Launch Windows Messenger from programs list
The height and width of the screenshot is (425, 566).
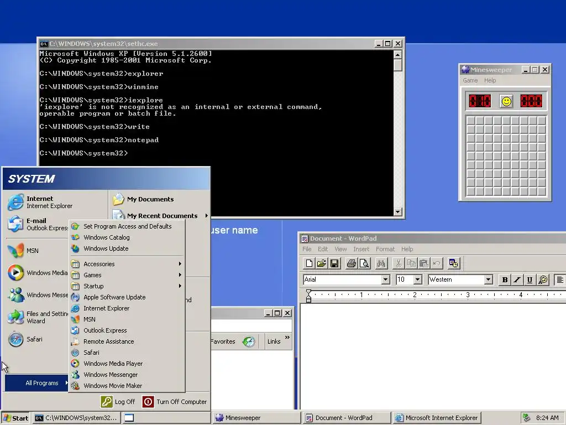point(127,375)
